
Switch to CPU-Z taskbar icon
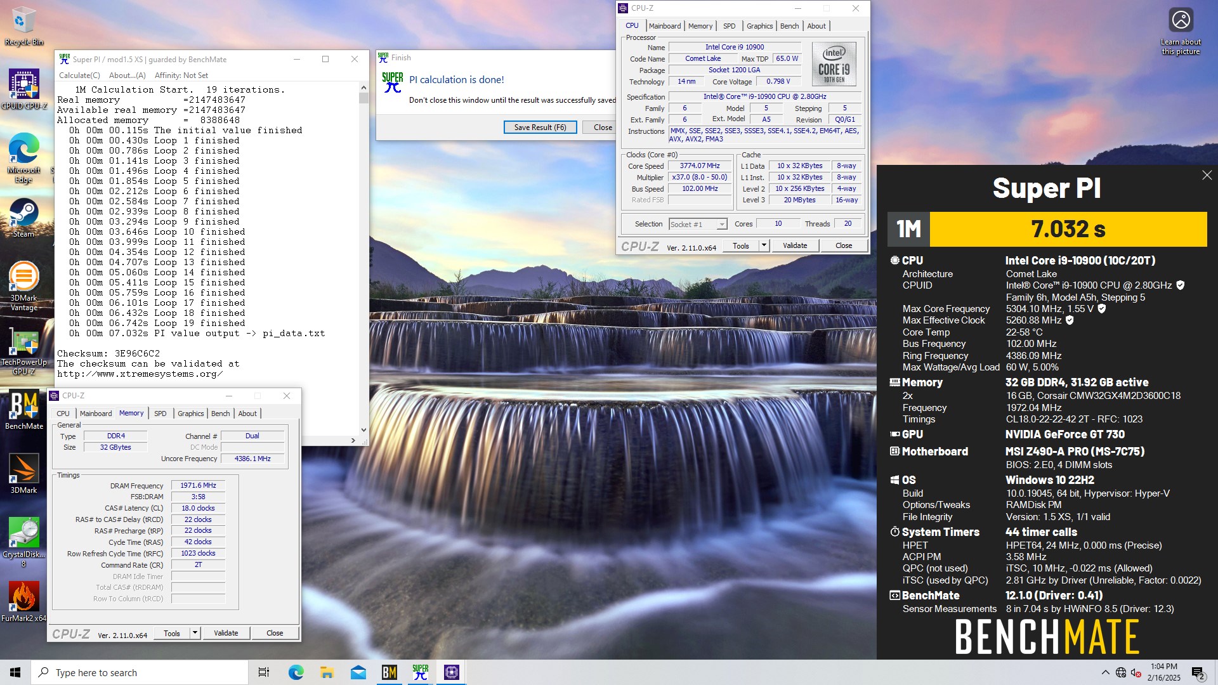click(x=451, y=672)
